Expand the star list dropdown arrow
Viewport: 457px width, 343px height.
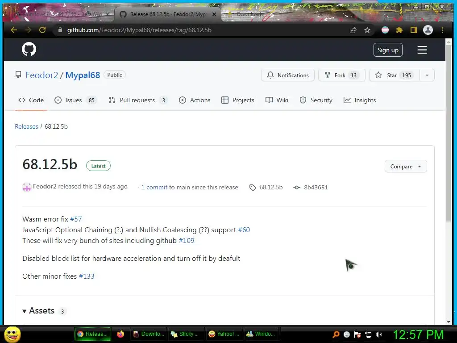pos(427,75)
